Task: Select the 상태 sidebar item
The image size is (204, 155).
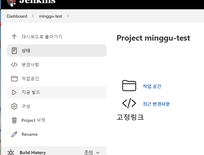Action: click(57, 51)
